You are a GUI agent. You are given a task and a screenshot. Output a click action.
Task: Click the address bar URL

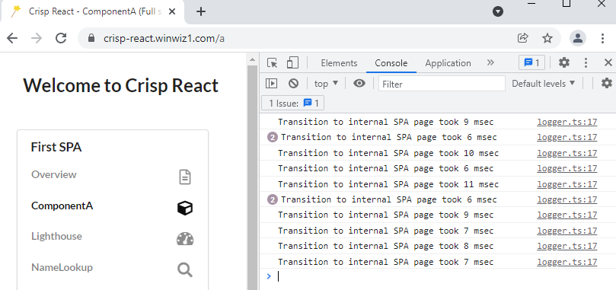[164, 39]
